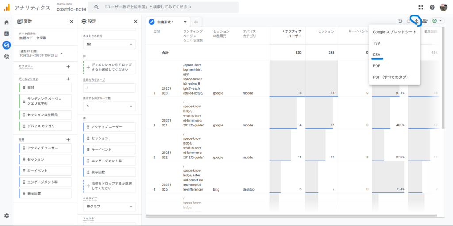The image size is (453, 226).
Task: Open Admin settings gear icon
Action: (7, 215)
